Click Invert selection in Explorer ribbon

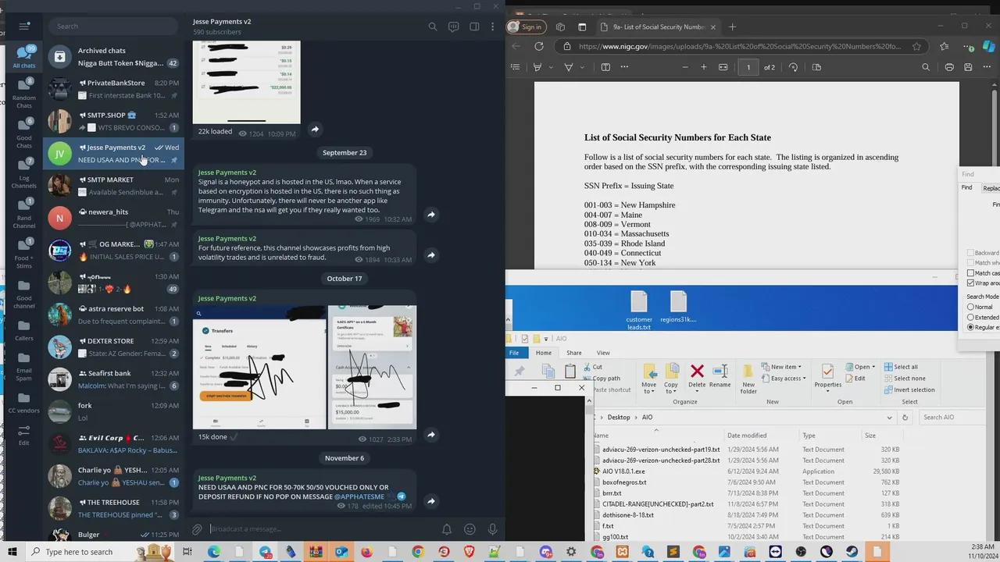point(909,389)
